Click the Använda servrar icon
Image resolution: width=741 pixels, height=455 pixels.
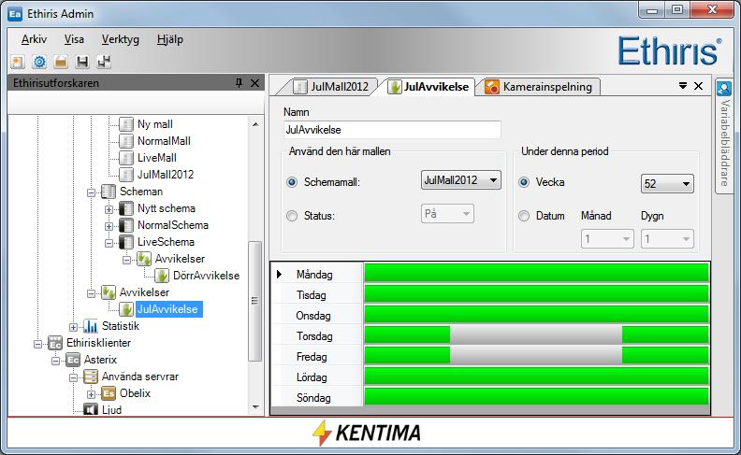(x=90, y=377)
